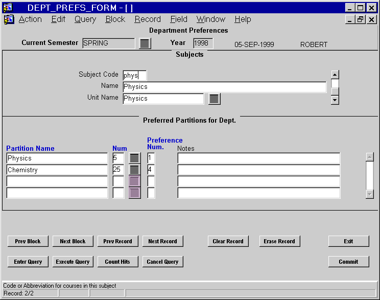Open list button in the Physics partition row
The width and height of the screenshot is (380, 300).
[x=134, y=158]
